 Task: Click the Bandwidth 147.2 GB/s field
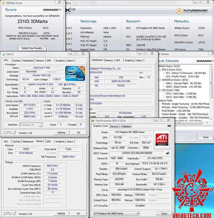[x=159, y=184]
